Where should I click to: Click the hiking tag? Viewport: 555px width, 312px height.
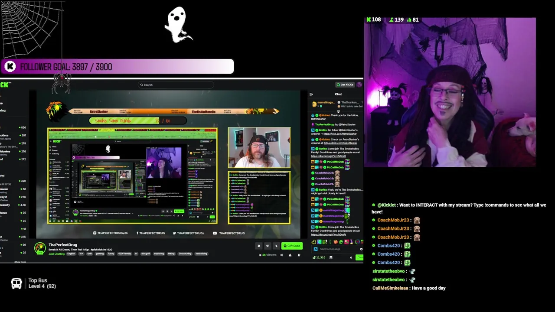(171, 254)
